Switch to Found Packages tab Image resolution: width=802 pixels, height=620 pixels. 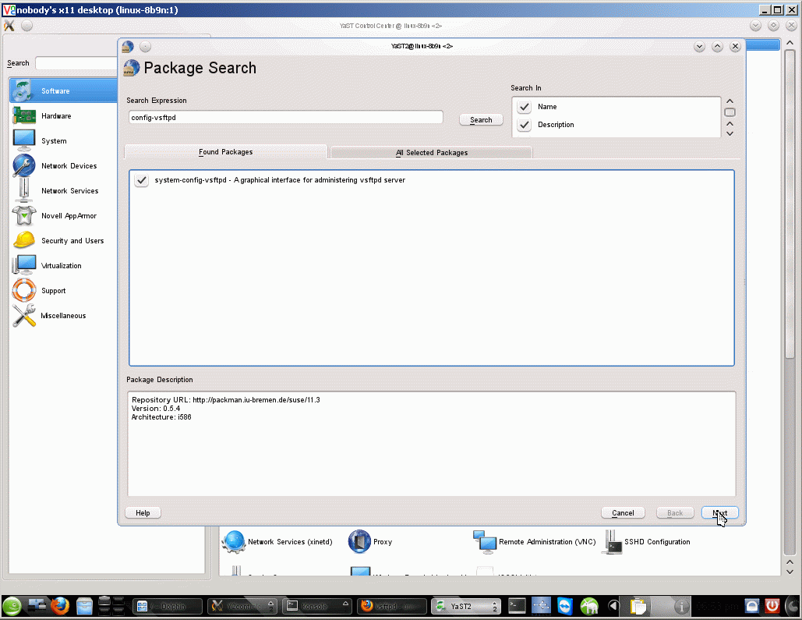coord(225,152)
